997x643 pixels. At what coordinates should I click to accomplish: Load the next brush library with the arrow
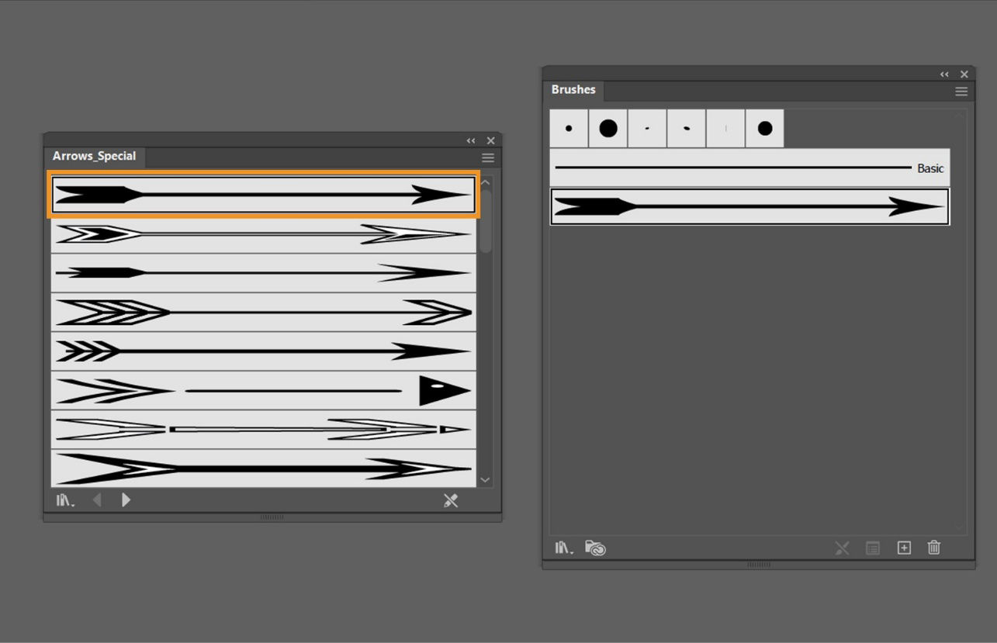[126, 500]
